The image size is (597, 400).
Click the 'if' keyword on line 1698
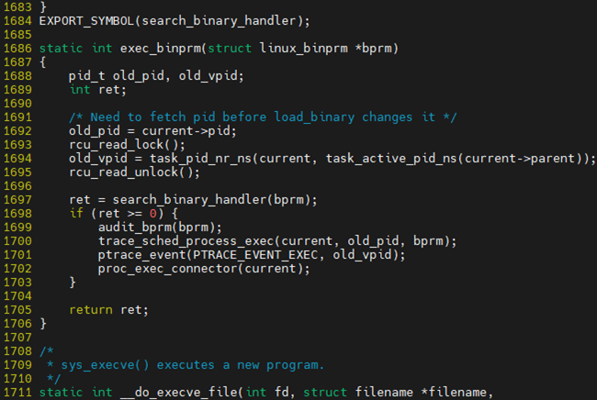click(x=76, y=214)
